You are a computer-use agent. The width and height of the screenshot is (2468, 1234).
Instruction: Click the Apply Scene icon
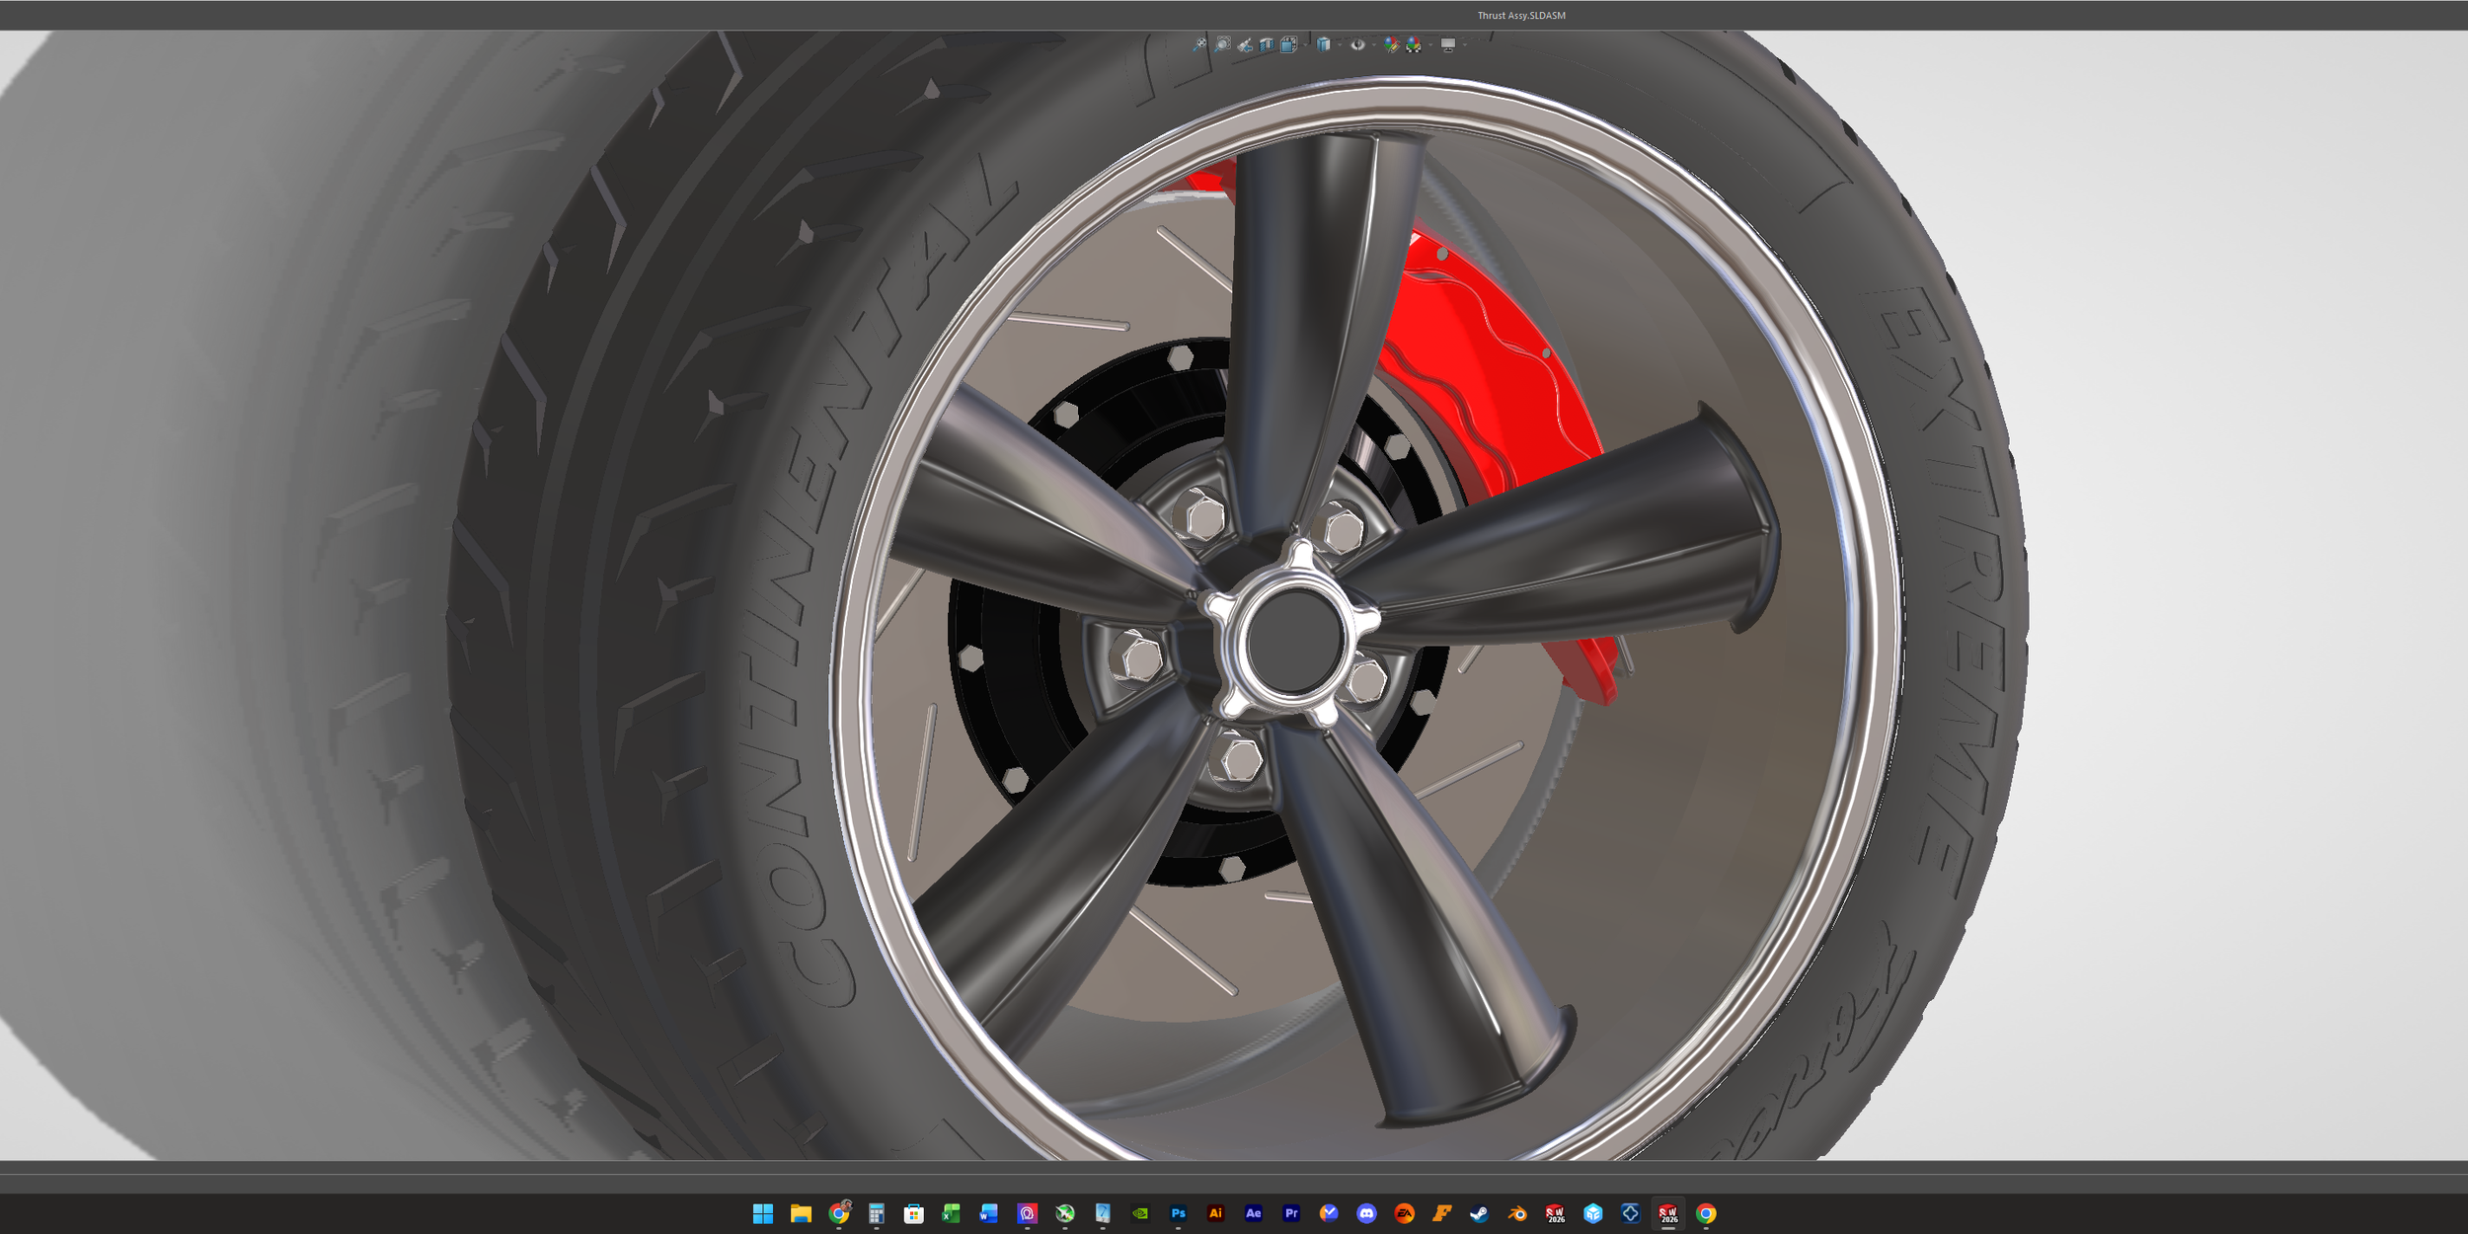tap(1414, 44)
